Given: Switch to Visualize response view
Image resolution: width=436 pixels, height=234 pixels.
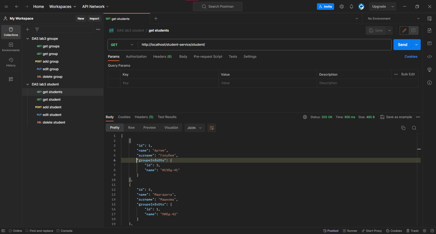Looking at the screenshot, I should click(171, 128).
